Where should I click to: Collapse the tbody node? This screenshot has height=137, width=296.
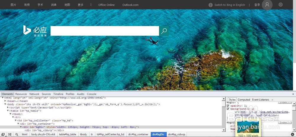[x=11, y=114]
